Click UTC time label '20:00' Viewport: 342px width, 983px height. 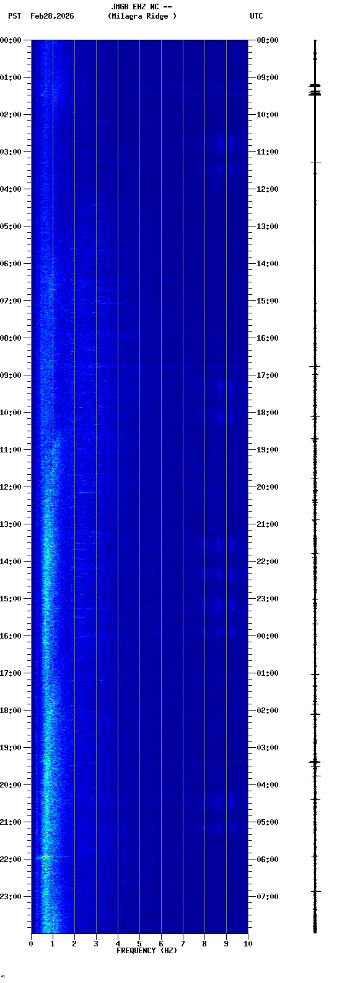[268, 487]
